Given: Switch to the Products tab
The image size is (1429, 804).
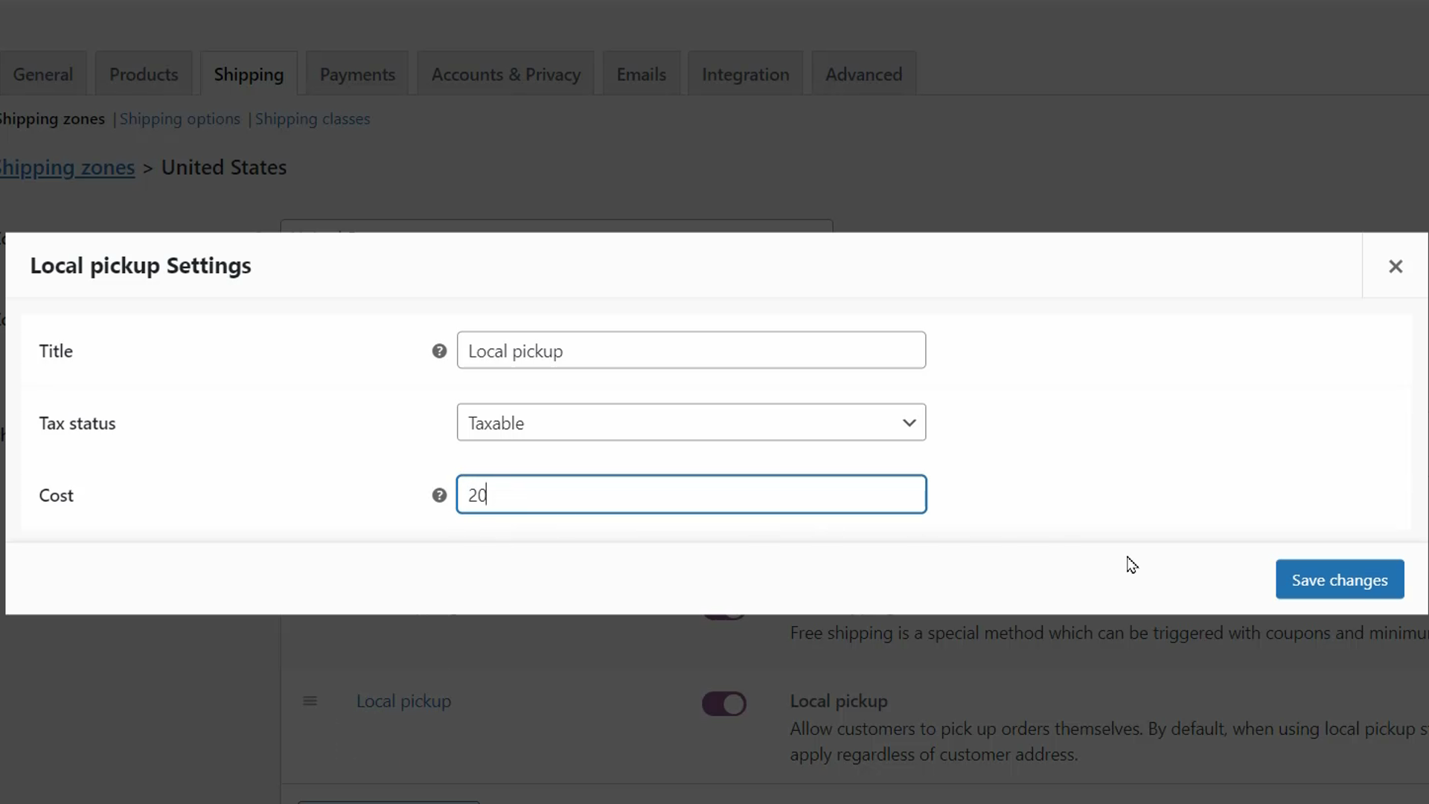Looking at the screenshot, I should (x=144, y=74).
